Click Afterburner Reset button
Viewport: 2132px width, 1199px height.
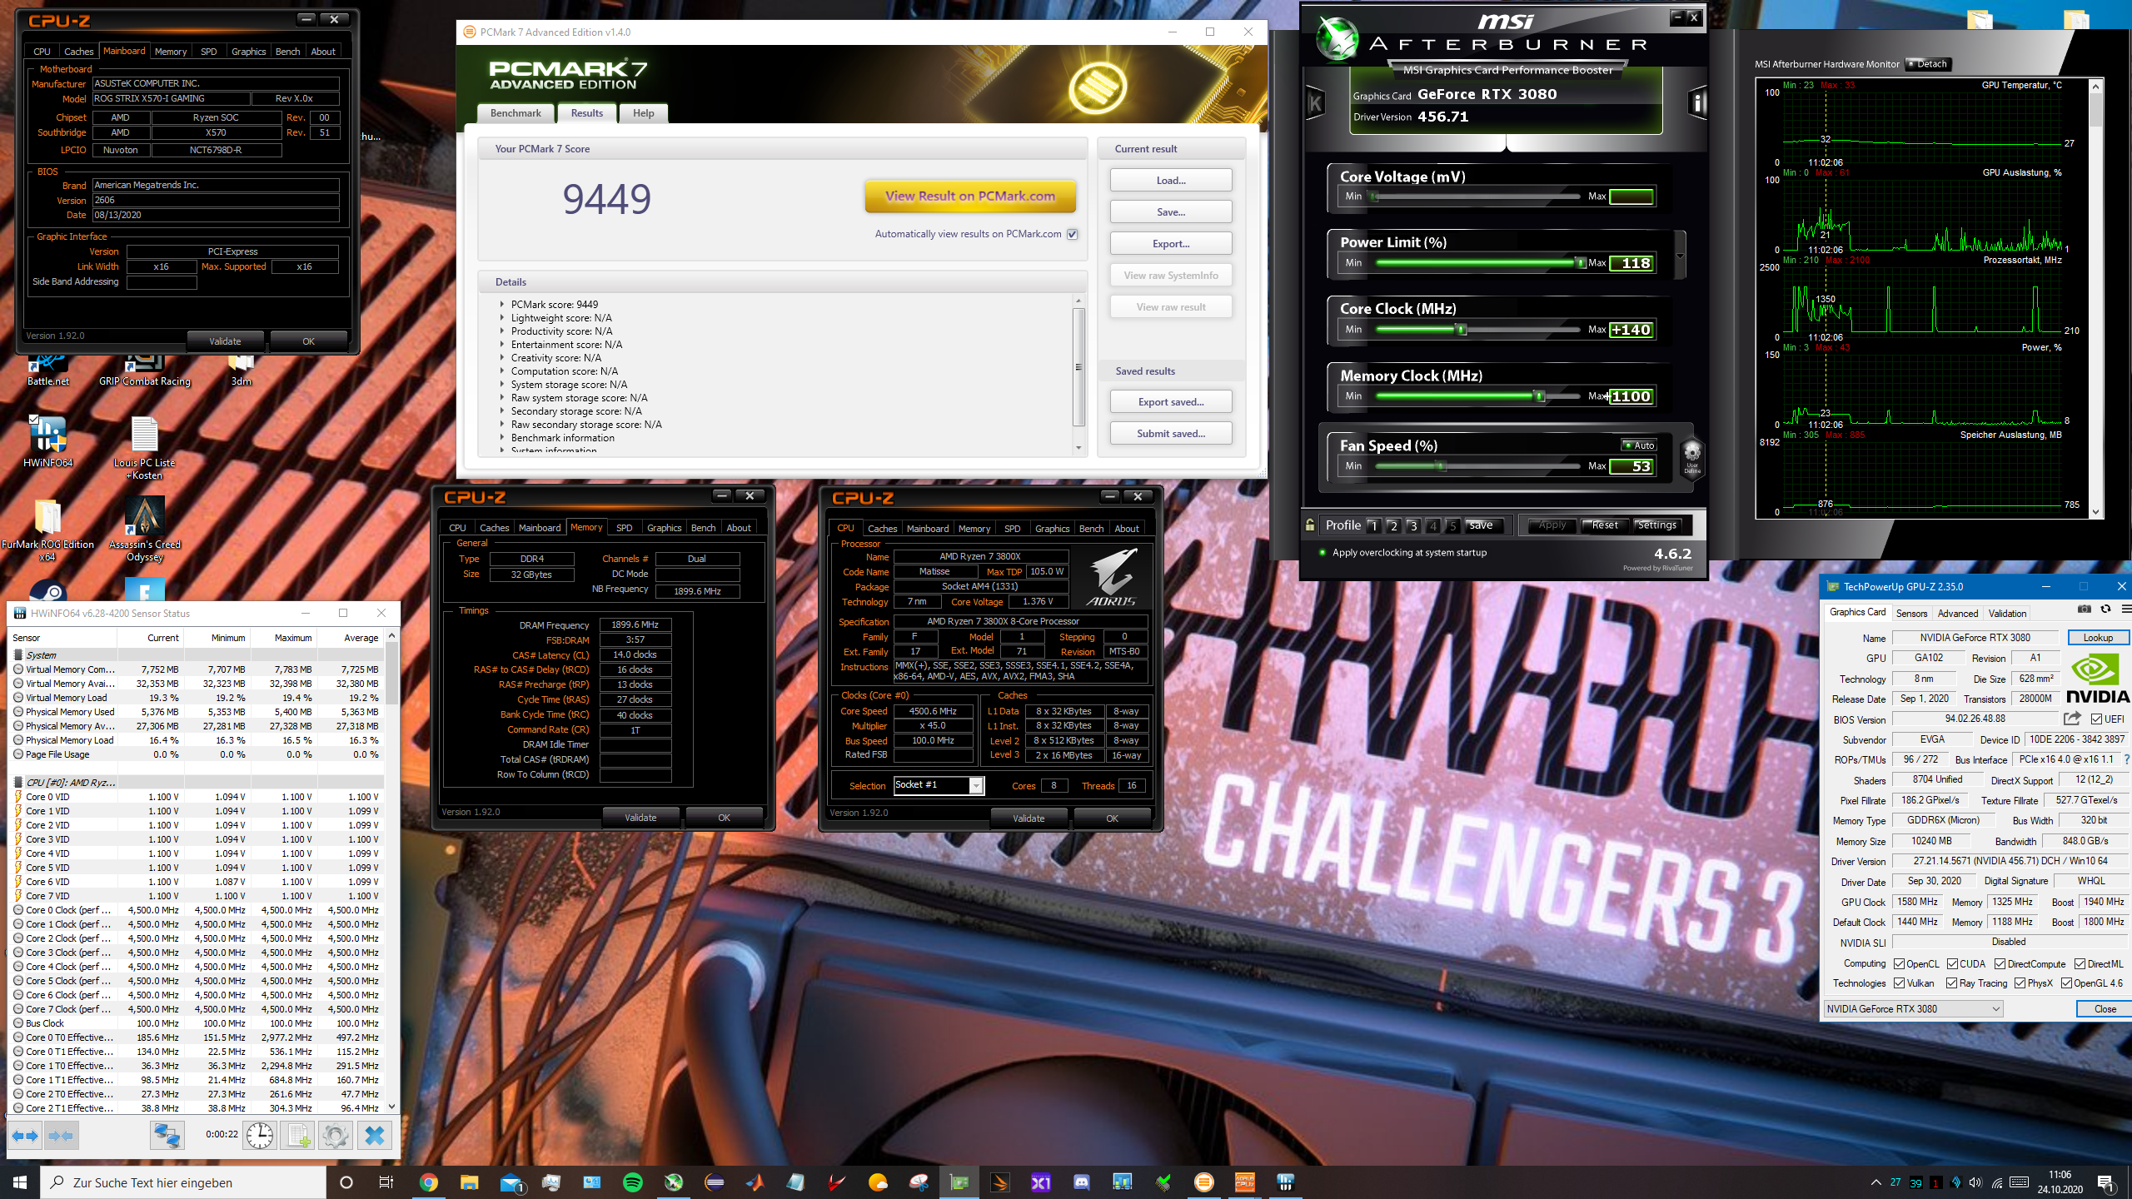tap(1604, 525)
